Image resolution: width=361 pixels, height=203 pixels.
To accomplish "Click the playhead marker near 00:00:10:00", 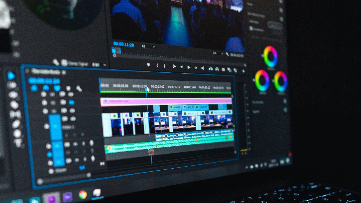I will tap(146, 89).
